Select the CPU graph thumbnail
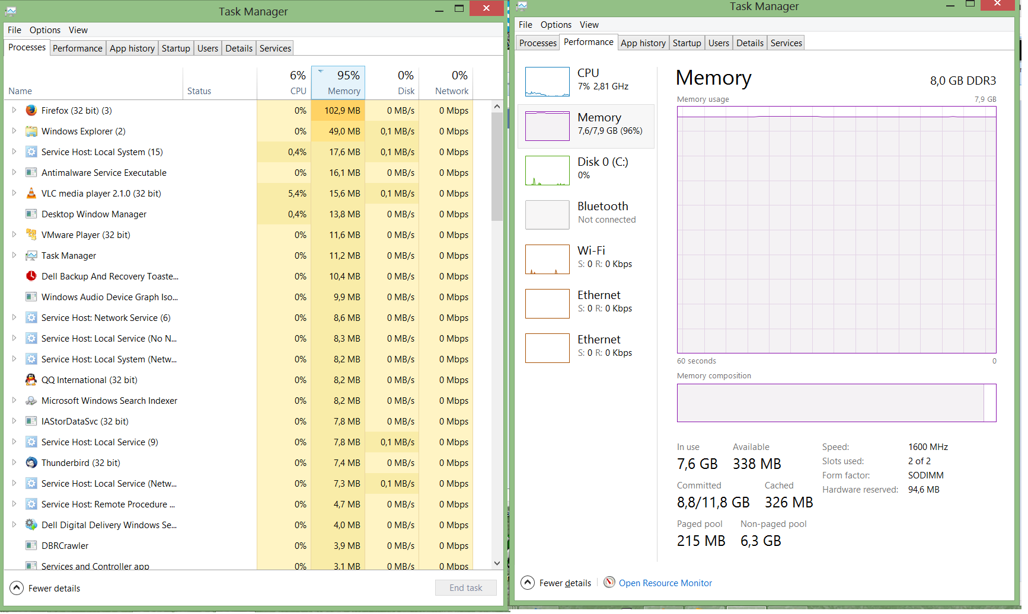Image resolution: width=1028 pixels, height=614 pixels. coord(547,82)
